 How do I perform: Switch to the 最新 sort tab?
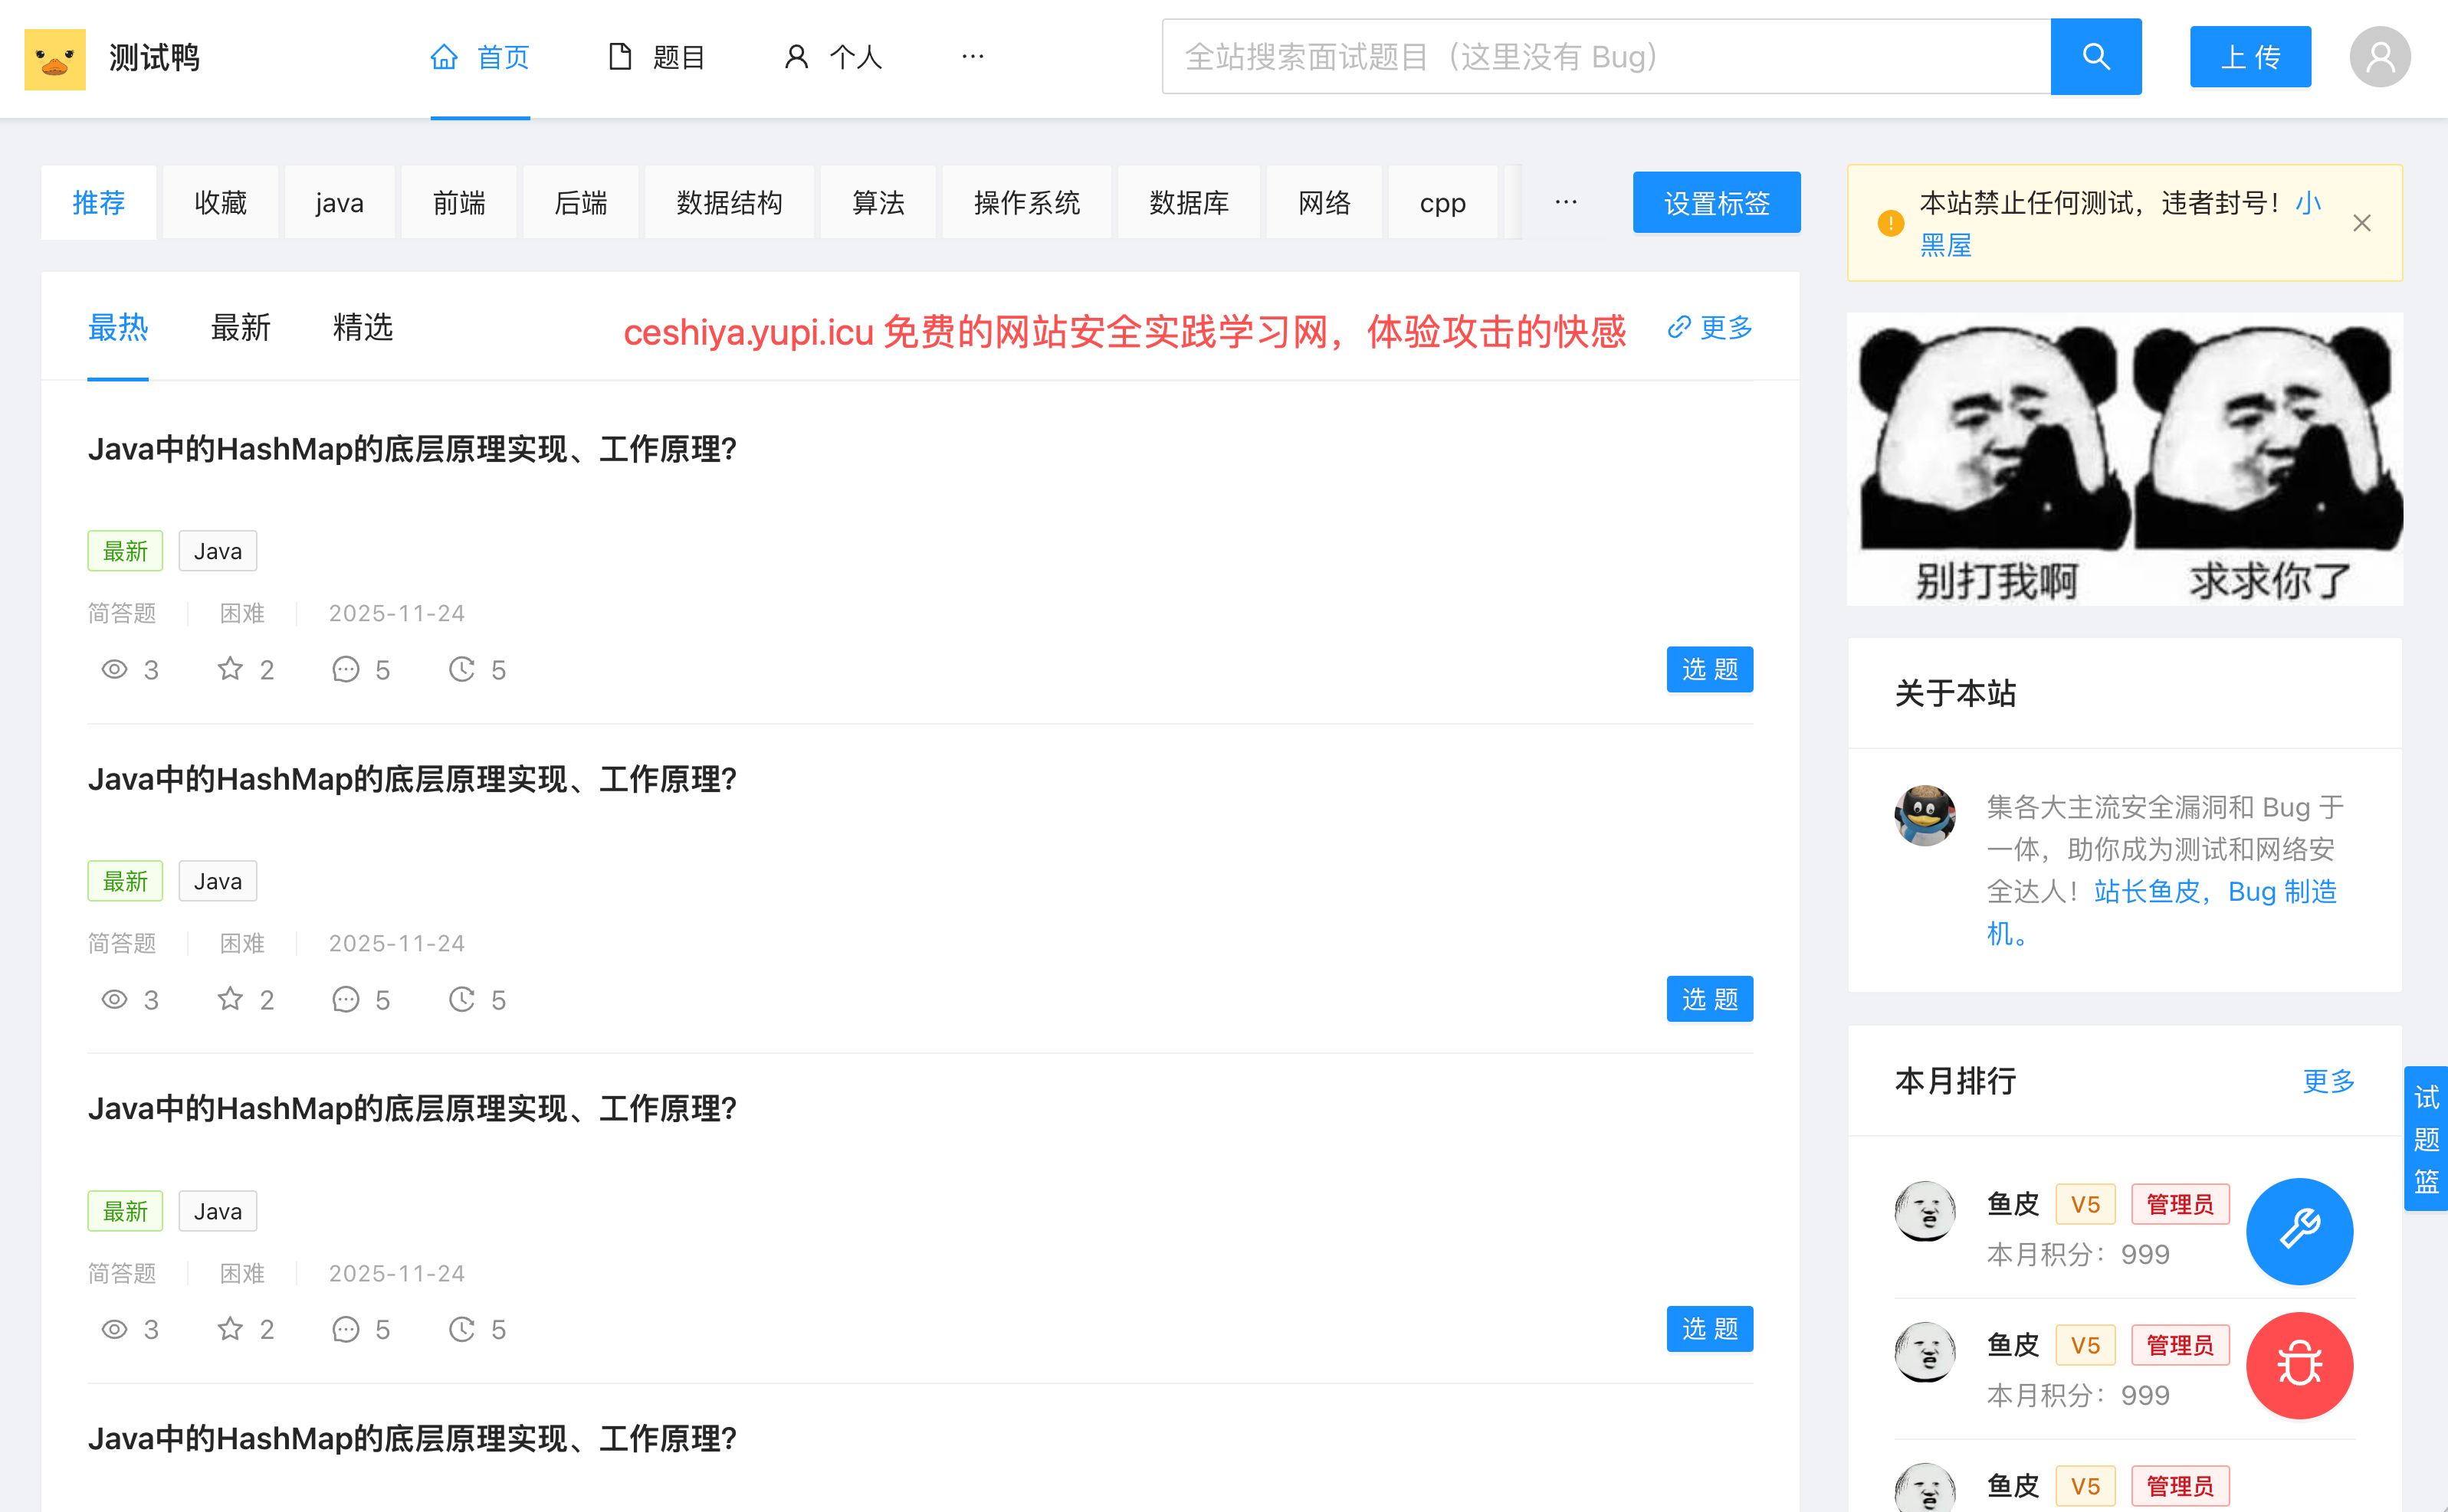(x=240, y=327)
